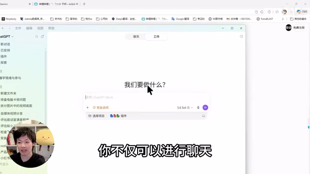Open the PutraBLAST bookmark
Screen dimensions: 310x174
coord(265,19)
